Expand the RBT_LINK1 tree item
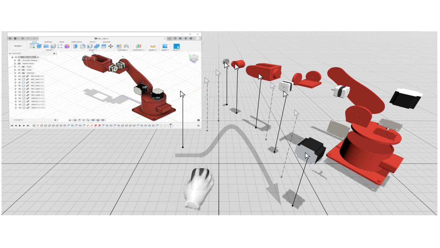 [x=15, y=79]
